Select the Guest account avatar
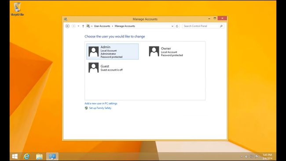286x161 pixels. pyautogui.click(x=94, y=67)
